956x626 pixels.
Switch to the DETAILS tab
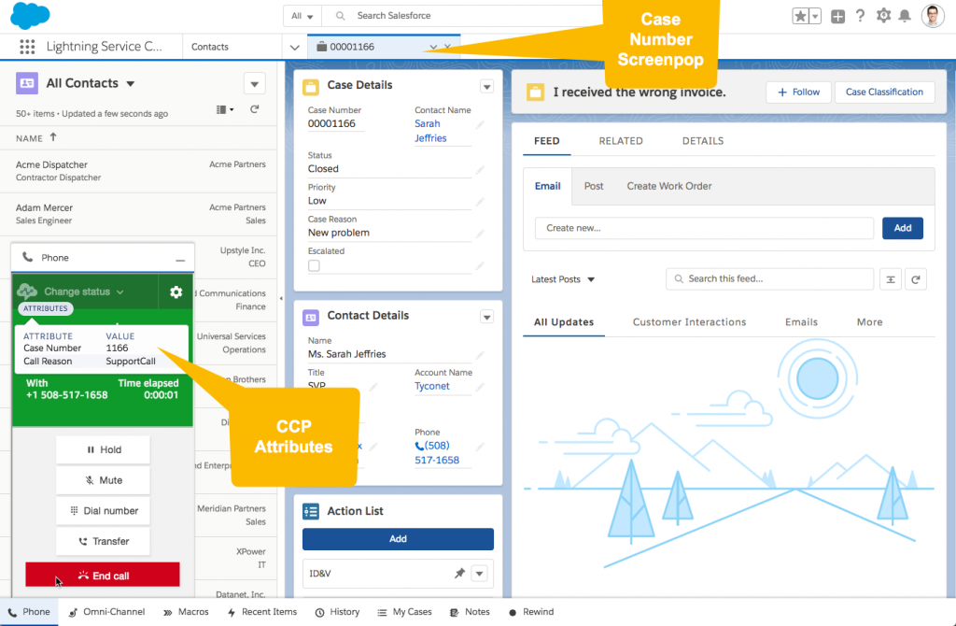[x=702, y=141]
